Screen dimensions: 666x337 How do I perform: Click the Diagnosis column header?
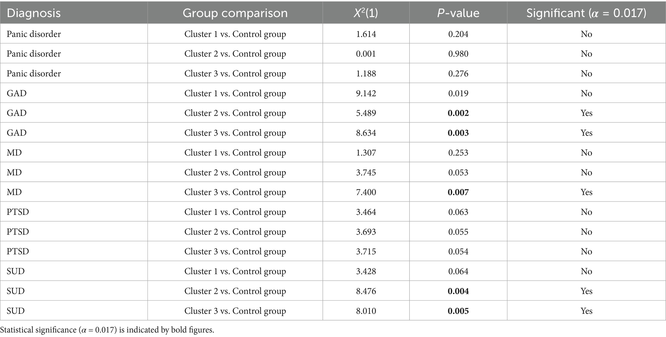pos(34,13)
